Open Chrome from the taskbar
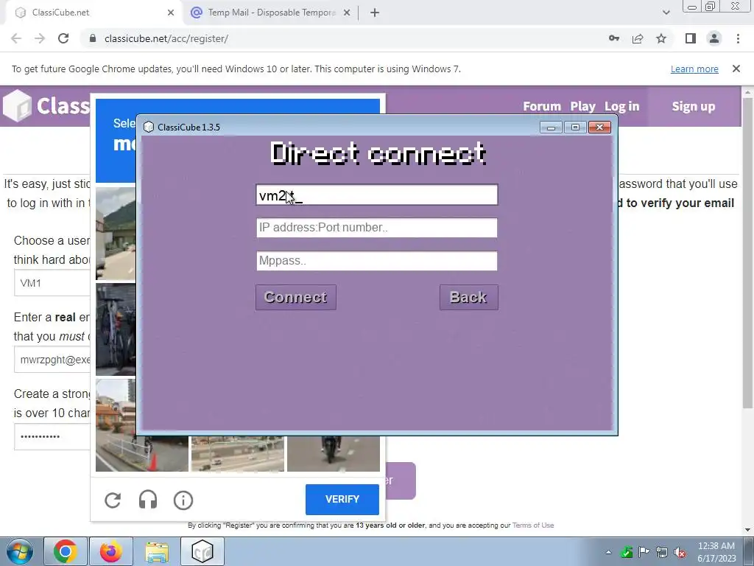Image resolution: width=754 pixels, height=566 pixels. click(x=65, y=551)
